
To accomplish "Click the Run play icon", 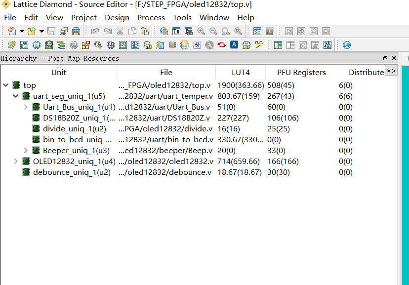I will click(289, 31).
